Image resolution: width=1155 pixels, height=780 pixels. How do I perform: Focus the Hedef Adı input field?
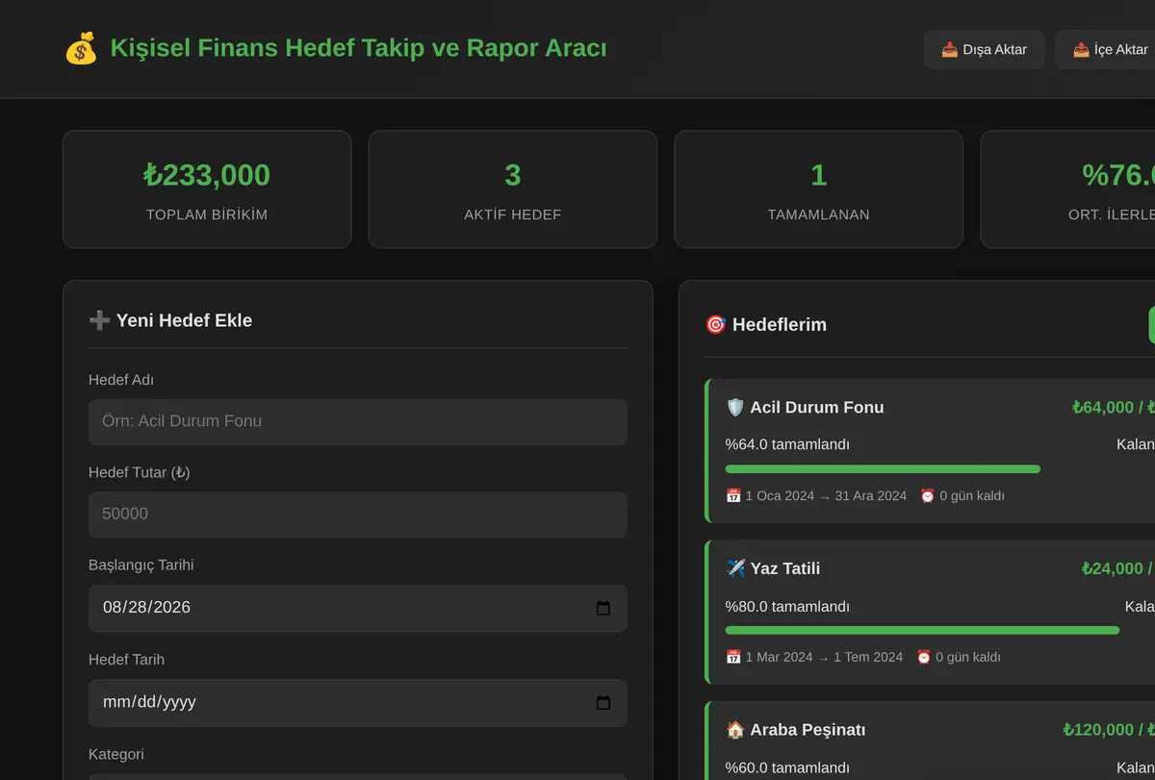pyautogui.click(x=358, y=422)
